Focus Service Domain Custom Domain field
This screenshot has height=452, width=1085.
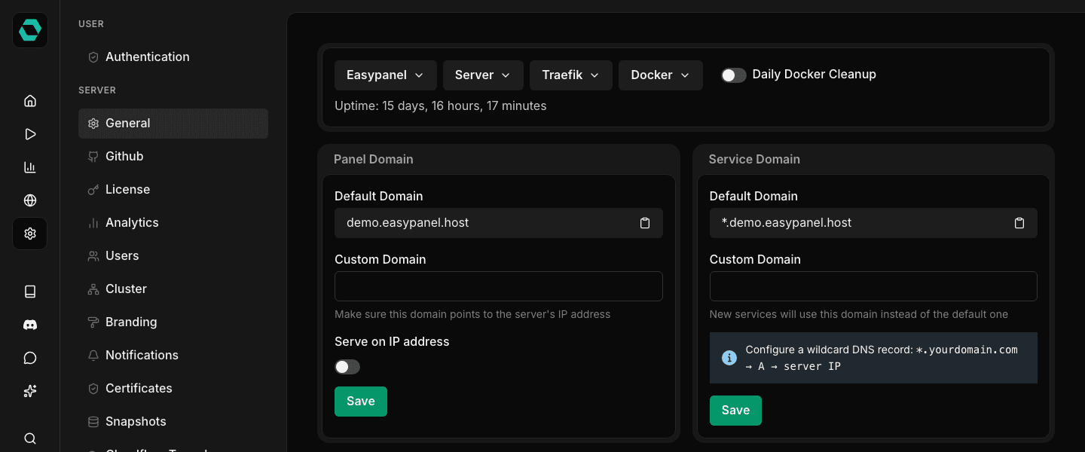pos(873,286)
